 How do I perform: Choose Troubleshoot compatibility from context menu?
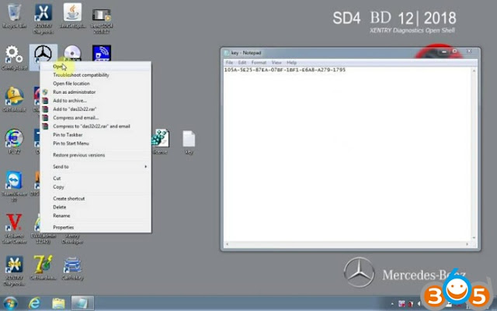coord(96,75)
